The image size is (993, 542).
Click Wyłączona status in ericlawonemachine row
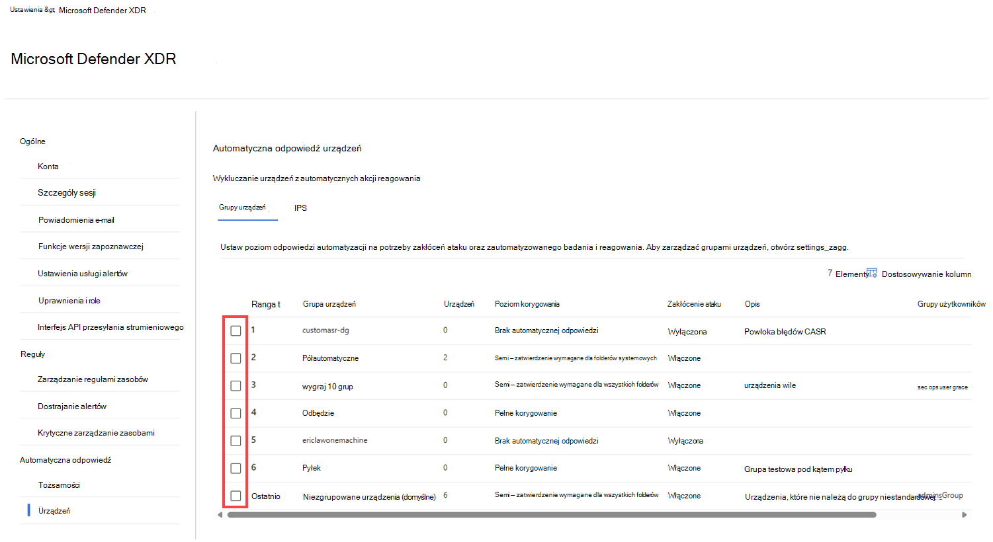pyautogui.click(x=685, y=441)
